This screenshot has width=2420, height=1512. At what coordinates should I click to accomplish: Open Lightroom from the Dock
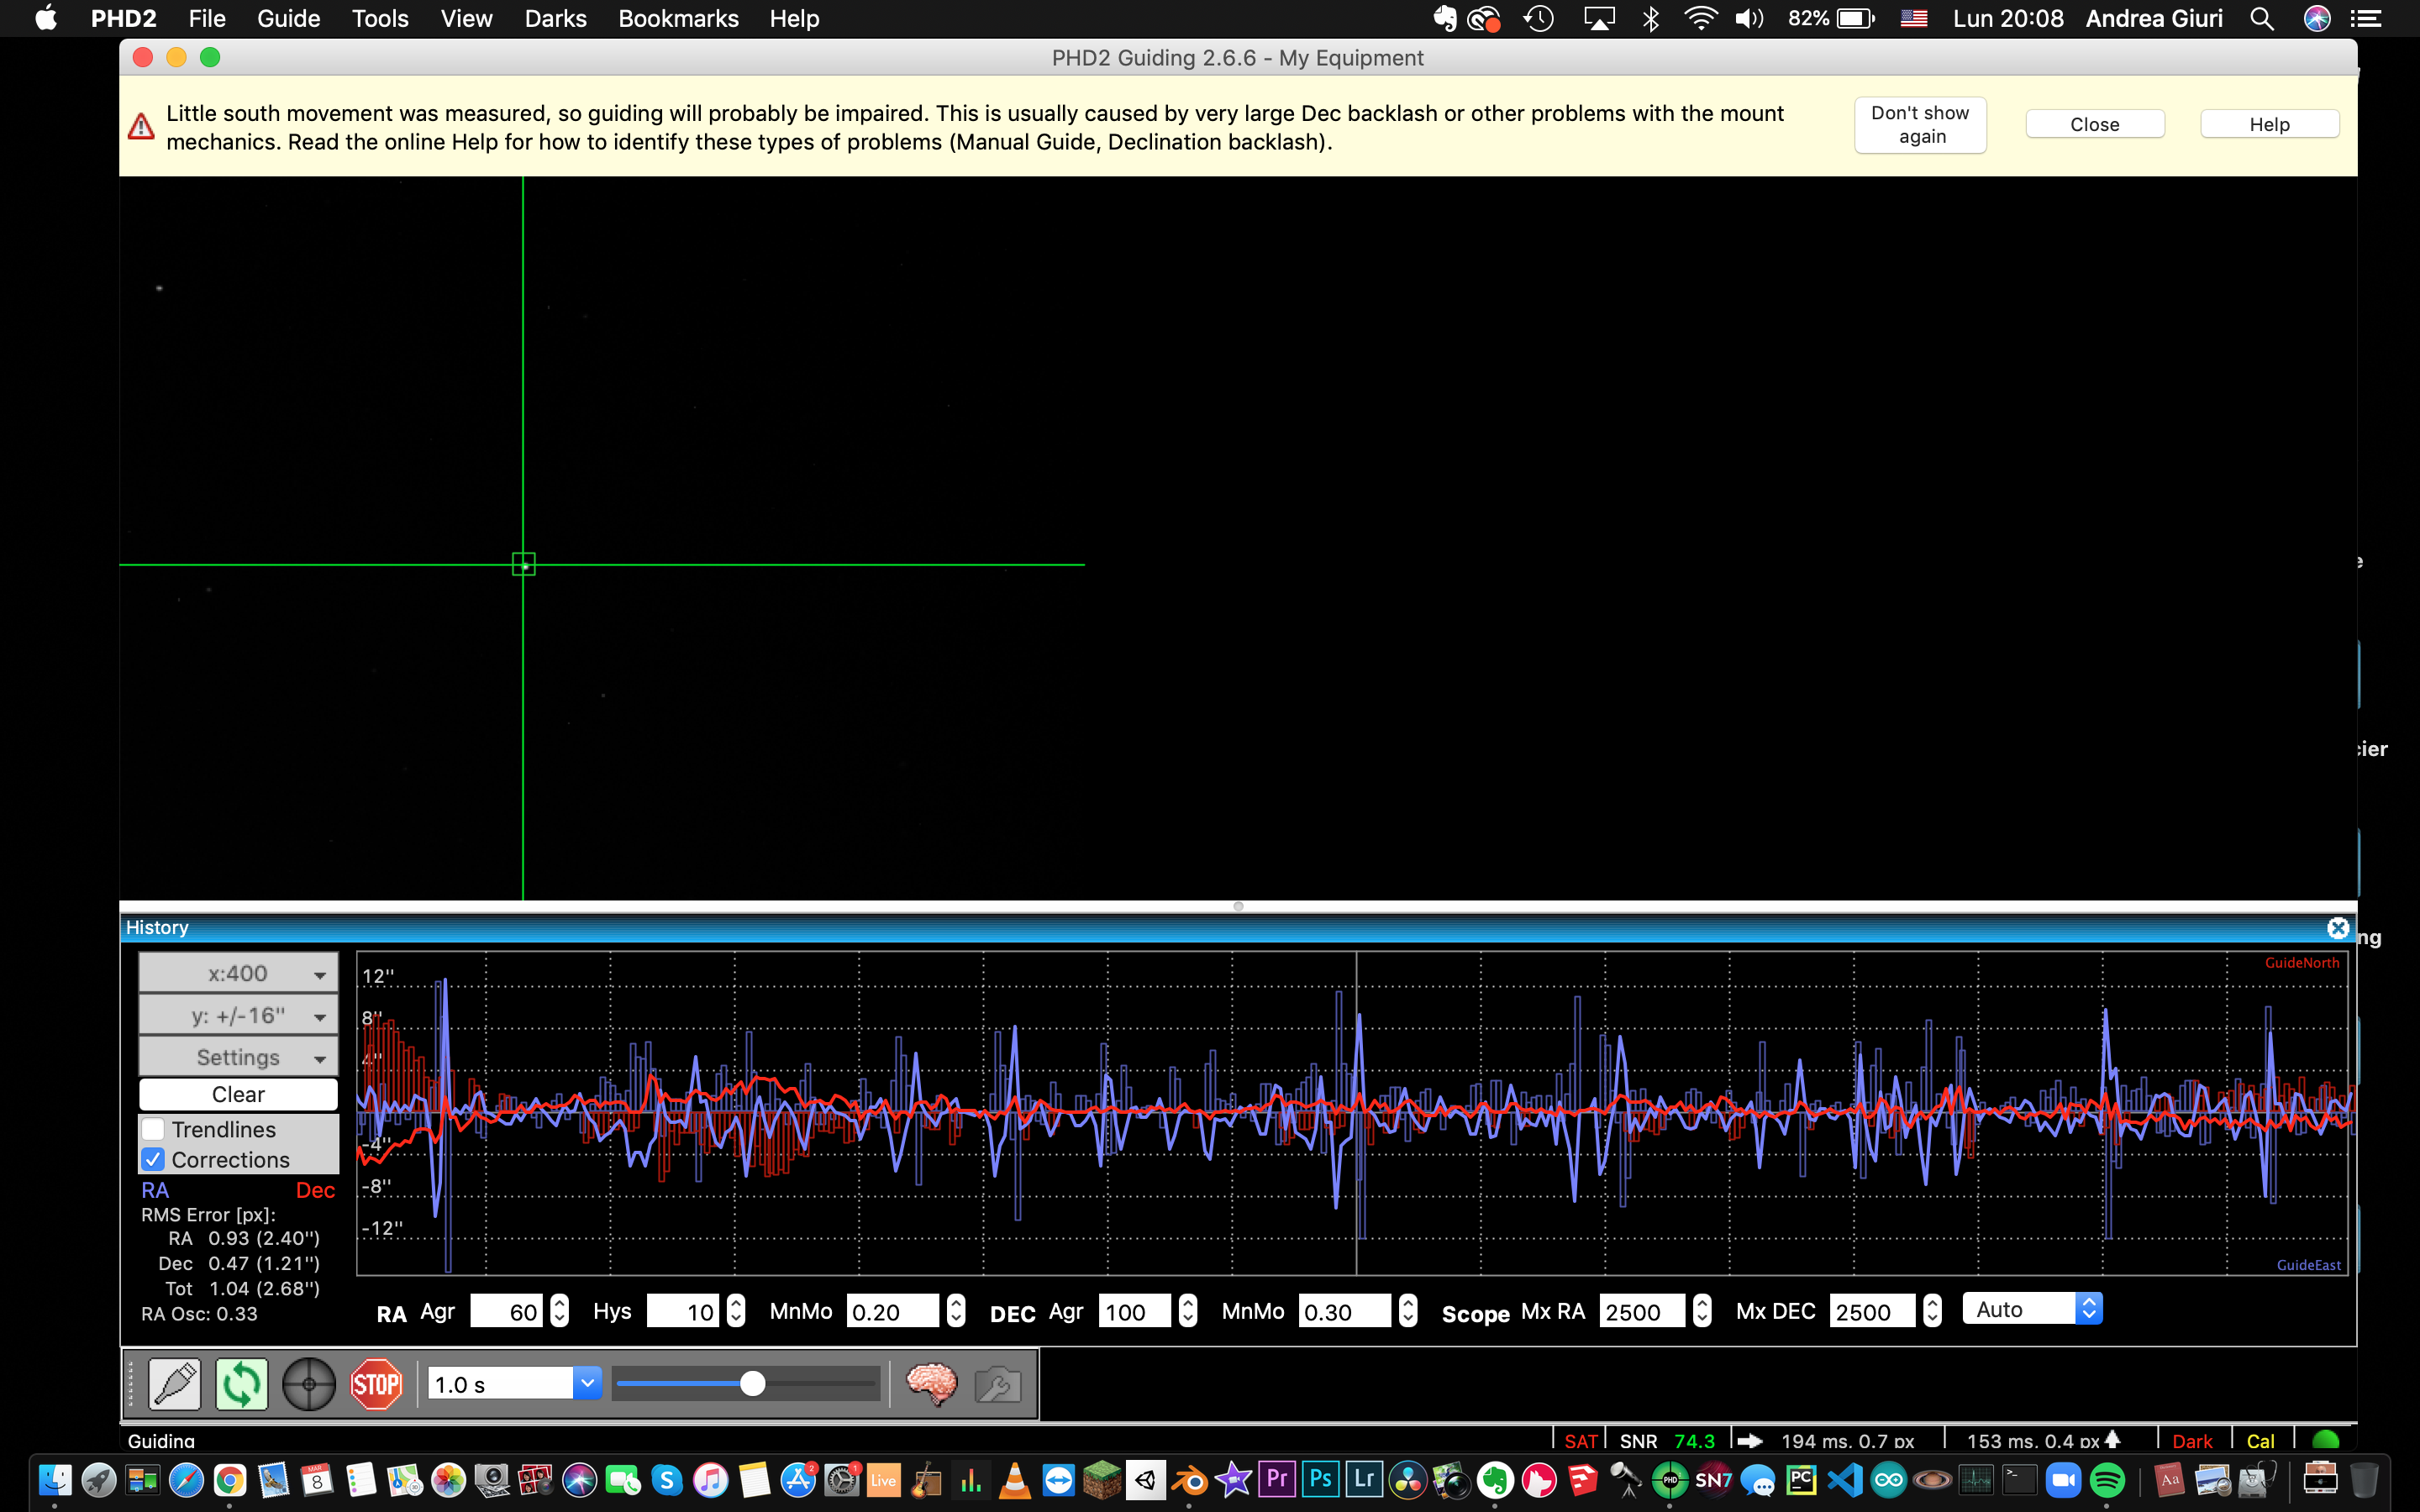(x=1364, y=1479)
